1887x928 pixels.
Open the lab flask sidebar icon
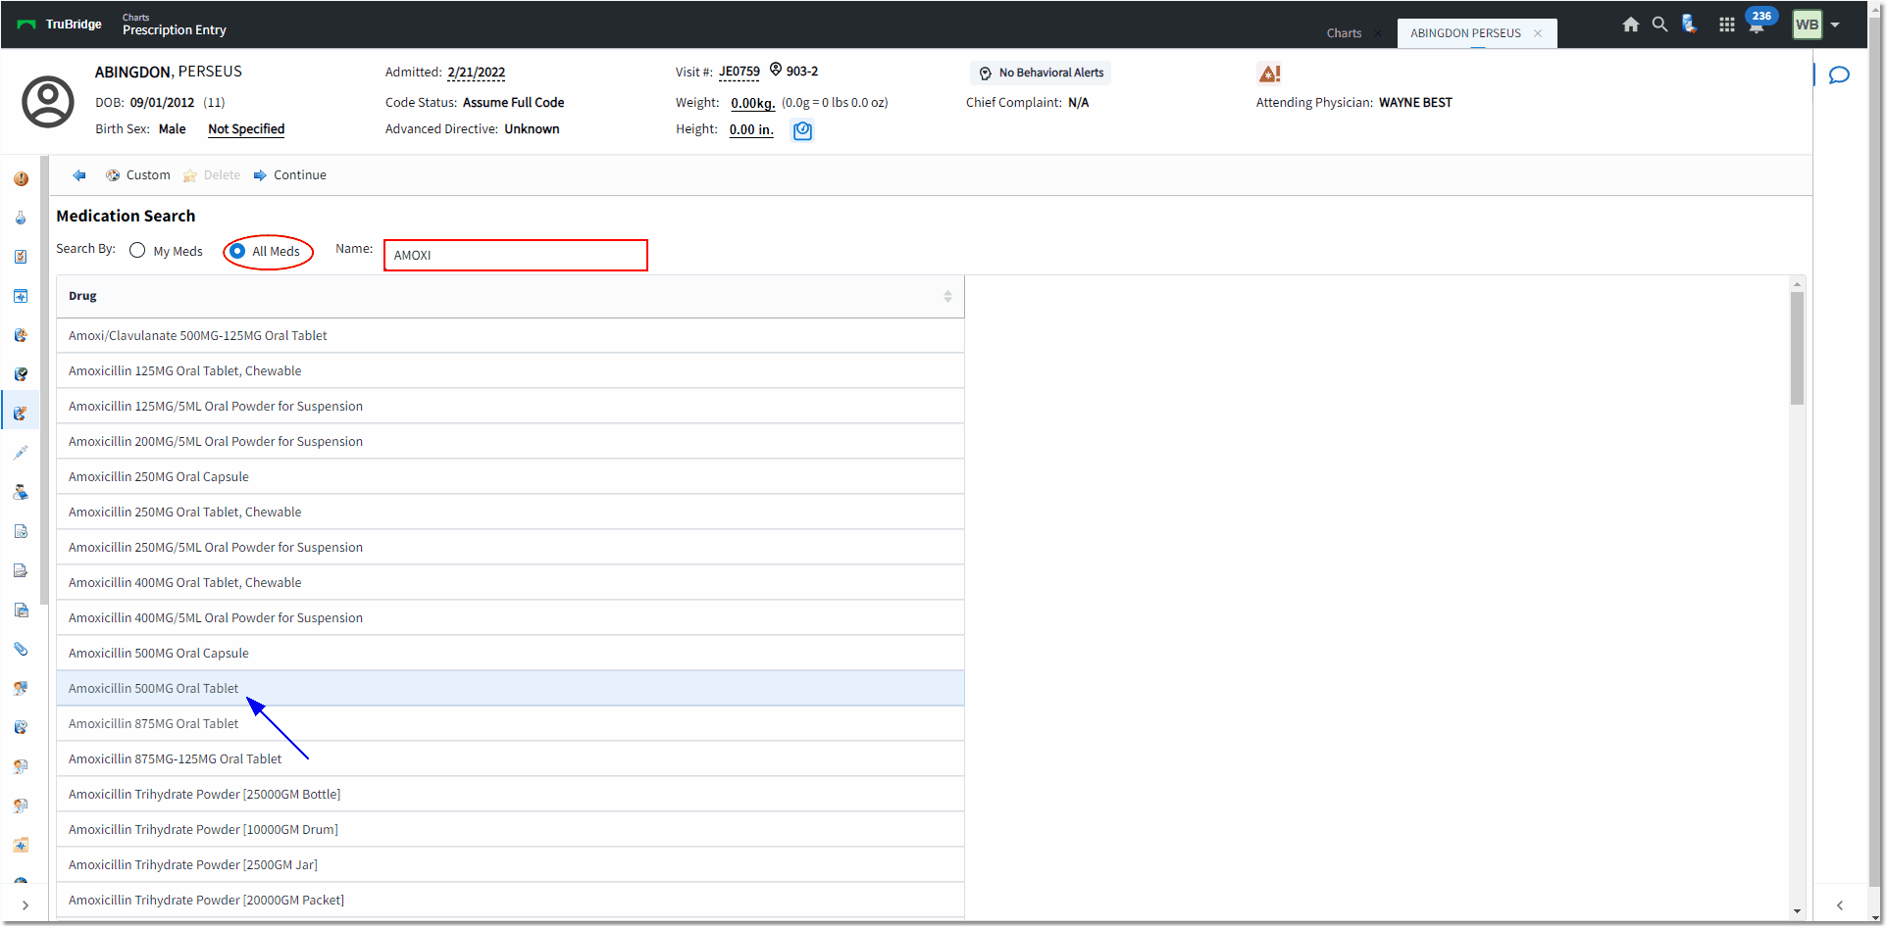[x=21, y=218]
